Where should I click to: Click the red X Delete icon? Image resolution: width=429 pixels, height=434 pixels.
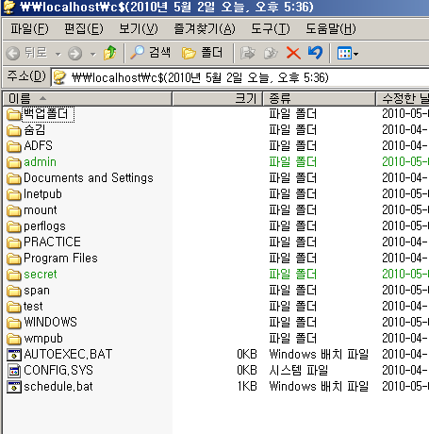click(x=293, y=53)
